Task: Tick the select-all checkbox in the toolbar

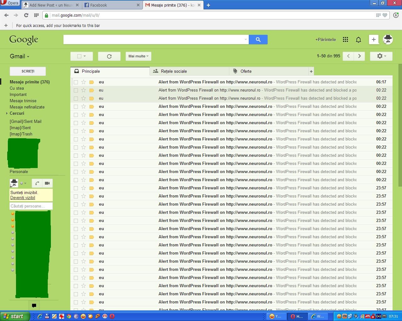Action: (x=79, y=56)
